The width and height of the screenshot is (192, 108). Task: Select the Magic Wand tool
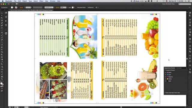[2, 18]
